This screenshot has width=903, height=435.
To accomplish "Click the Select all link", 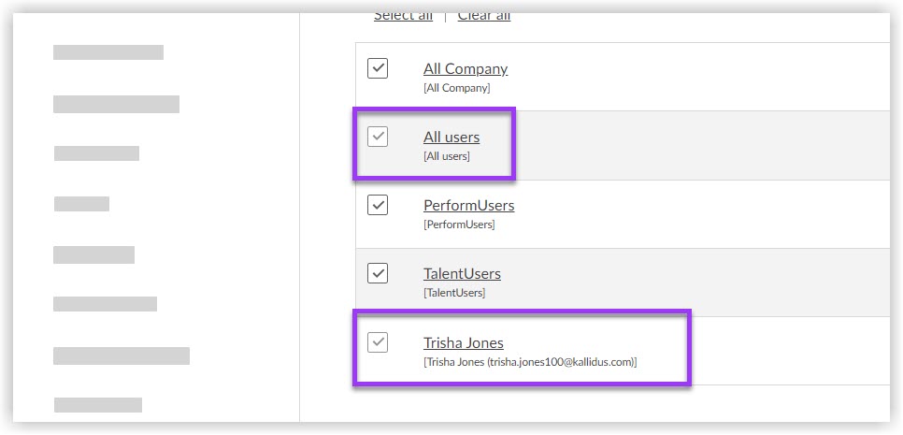I will point(403,16).
